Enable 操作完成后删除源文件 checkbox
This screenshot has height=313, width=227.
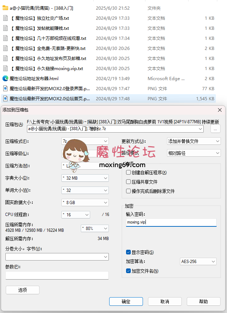click(129, 191)
